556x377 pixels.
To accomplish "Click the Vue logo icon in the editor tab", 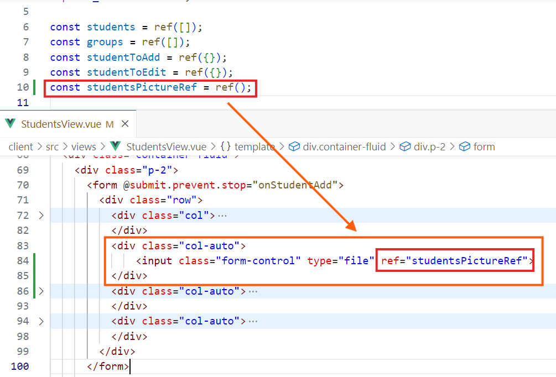I will (x=10, y=124).
